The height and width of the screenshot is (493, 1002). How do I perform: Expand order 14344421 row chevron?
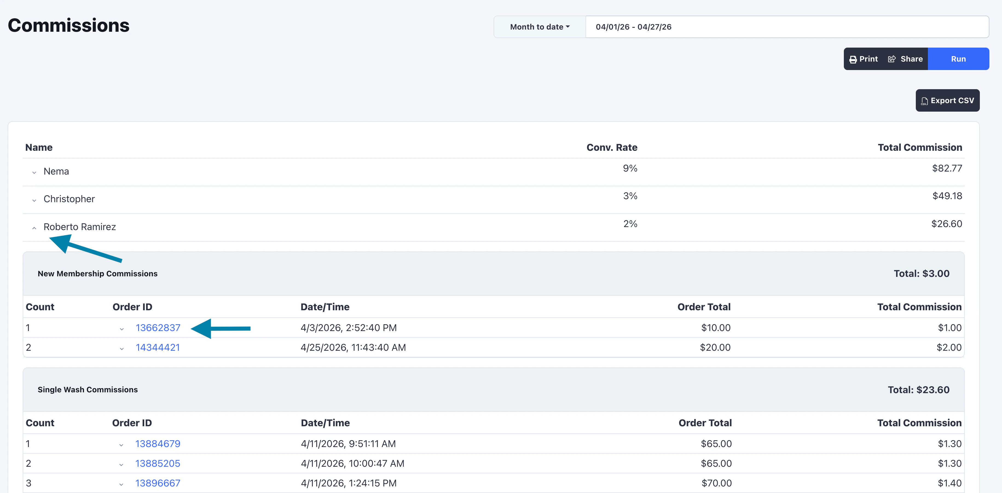[122, 348]
